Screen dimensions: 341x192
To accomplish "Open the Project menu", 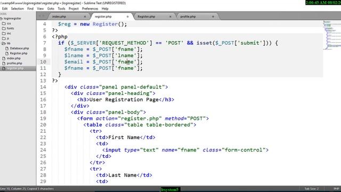I will pos(74,9).
